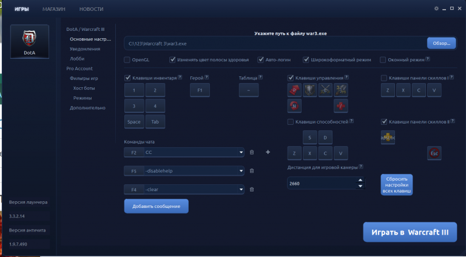Click the gold plus CapsLock key icon
The width and height of the screenshot is (466, 257).
pos(388,138)
